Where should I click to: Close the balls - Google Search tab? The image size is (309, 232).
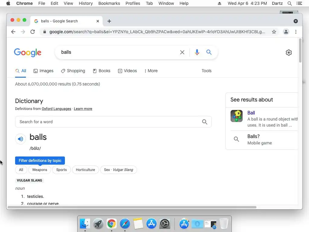pos(98,21)
